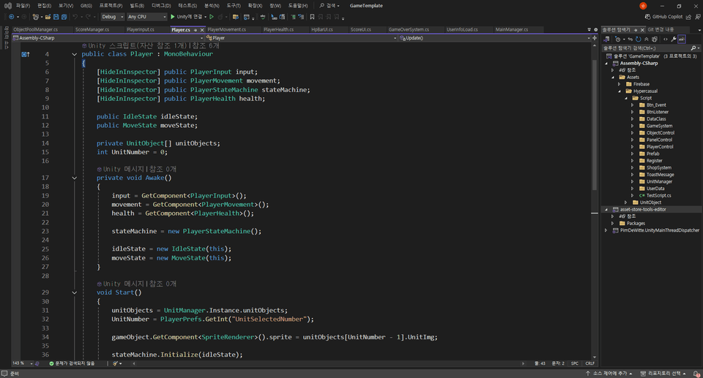Click the green Start Without Debugging arrow
Viewport: 703px width, 378px height.
[x=211, y=17]
